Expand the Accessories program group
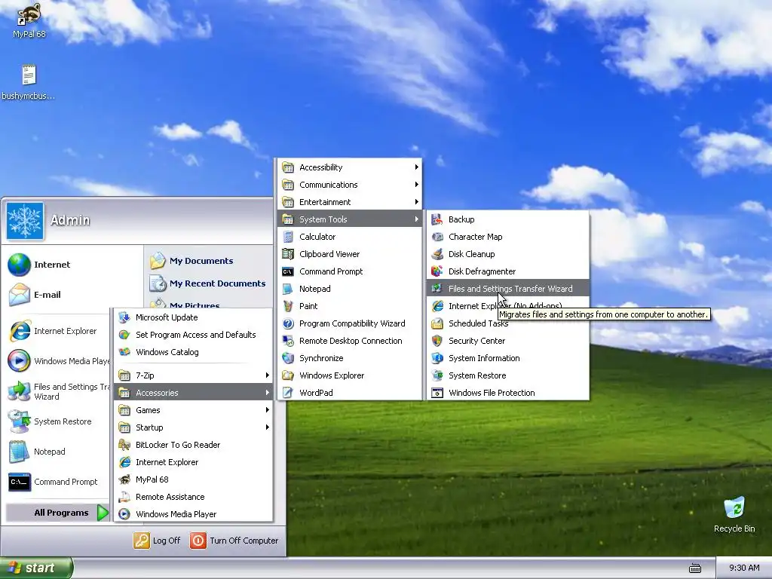 pyautogui.click(x=193, y=392)
